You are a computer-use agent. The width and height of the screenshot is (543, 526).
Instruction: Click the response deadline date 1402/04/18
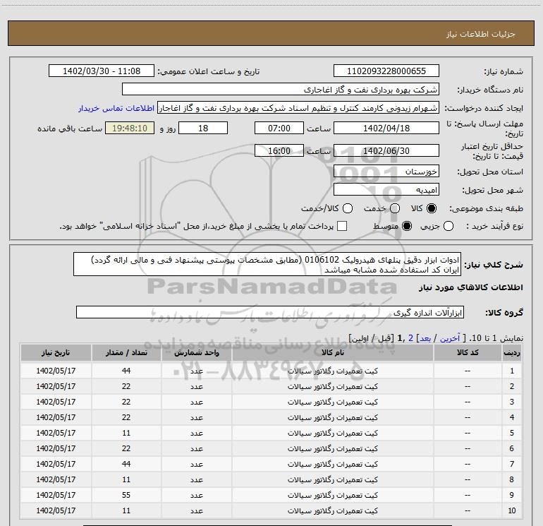point(386,128)
